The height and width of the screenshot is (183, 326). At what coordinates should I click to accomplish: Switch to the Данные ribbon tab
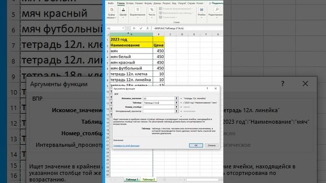pyautogui.click(x=157, y=4)
